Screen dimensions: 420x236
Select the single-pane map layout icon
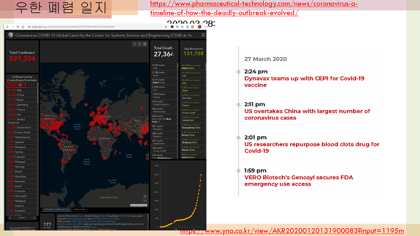135,44
